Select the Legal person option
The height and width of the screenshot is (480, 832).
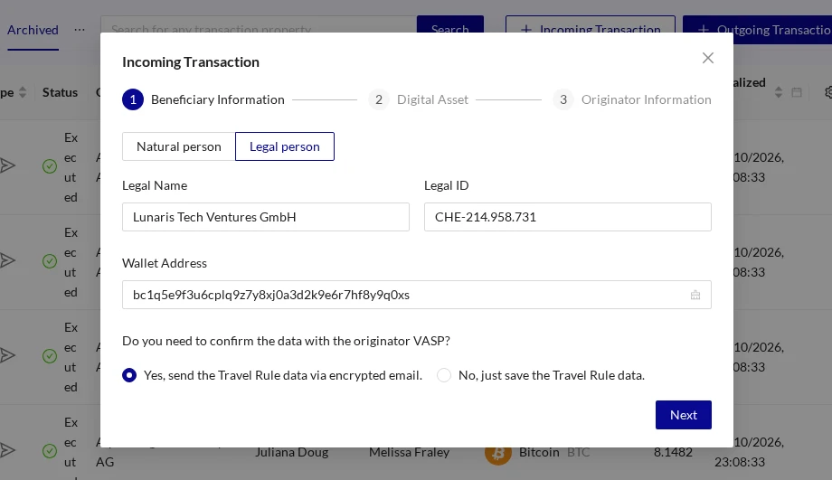(284, 146)
